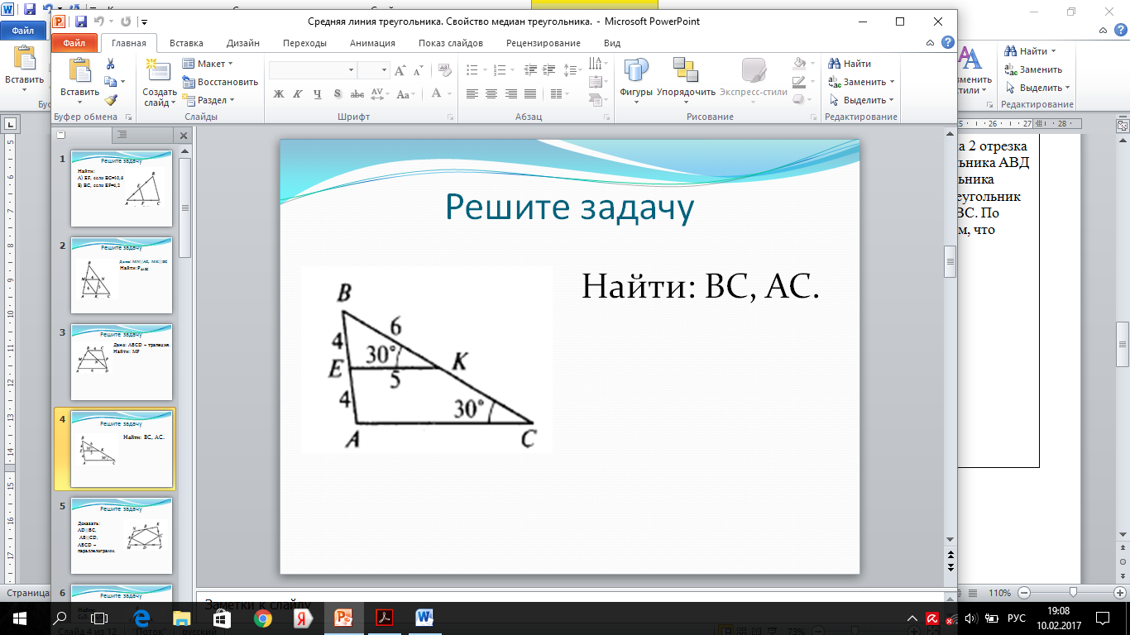Switch to the Переходы tab
This screenshot has width=1130, height=635.
(304, 43)
